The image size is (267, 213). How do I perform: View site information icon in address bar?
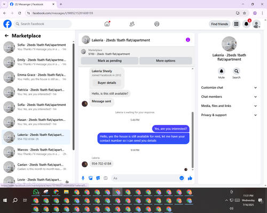click(28, 13)
